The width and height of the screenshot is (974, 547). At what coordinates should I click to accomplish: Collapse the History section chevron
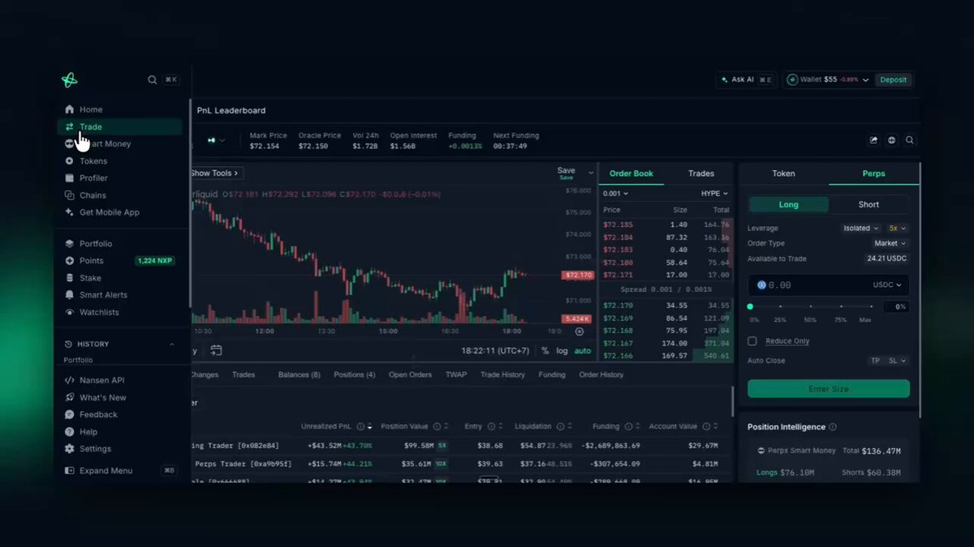click(x=171, y=344)
